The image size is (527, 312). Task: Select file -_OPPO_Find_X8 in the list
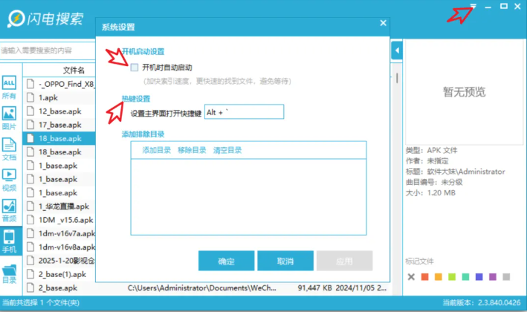click(59, 84)
